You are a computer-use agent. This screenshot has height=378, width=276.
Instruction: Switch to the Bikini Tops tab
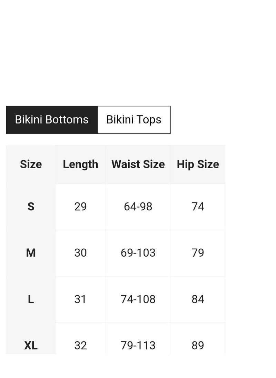click(x=134, y=120)
